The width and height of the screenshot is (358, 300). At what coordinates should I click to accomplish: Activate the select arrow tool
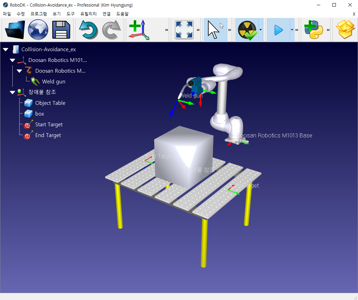coord(215,30)
